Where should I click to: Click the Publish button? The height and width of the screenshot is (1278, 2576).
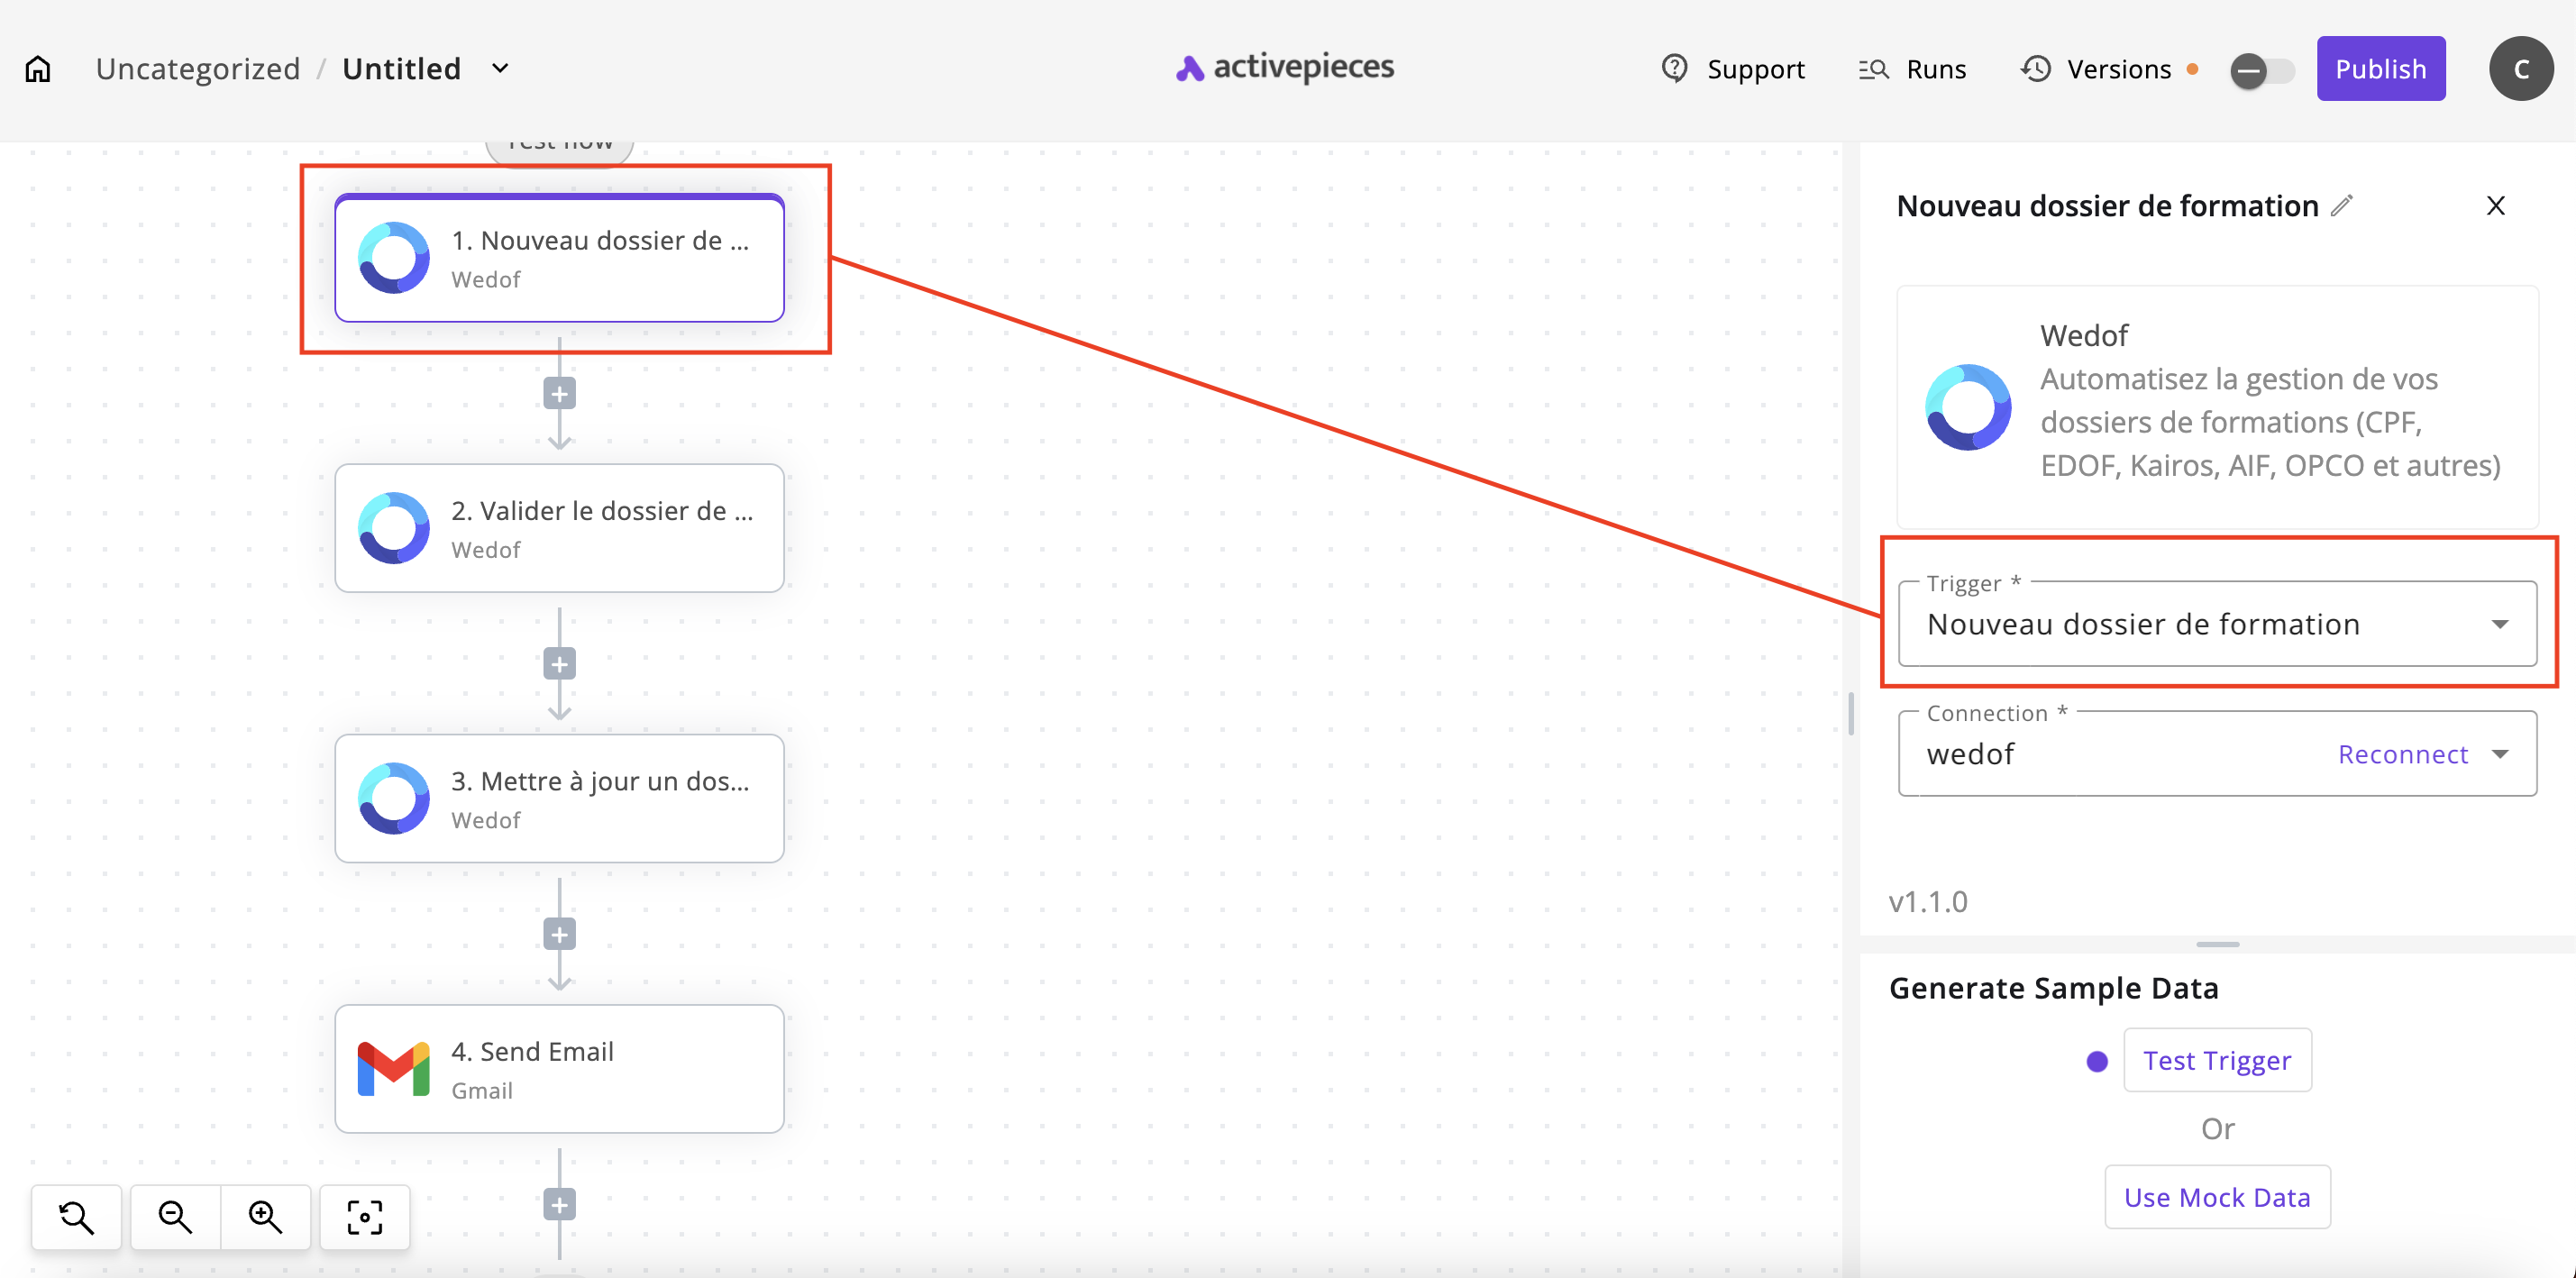click(2380, 69)
